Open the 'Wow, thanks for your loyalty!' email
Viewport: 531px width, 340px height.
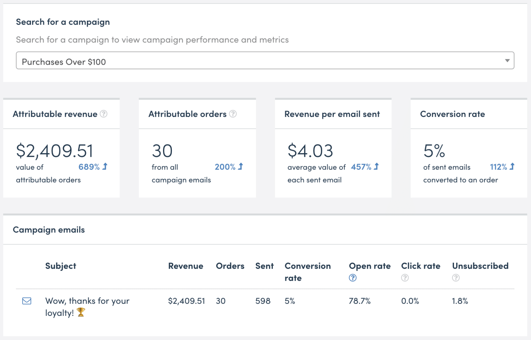[87, 307]
